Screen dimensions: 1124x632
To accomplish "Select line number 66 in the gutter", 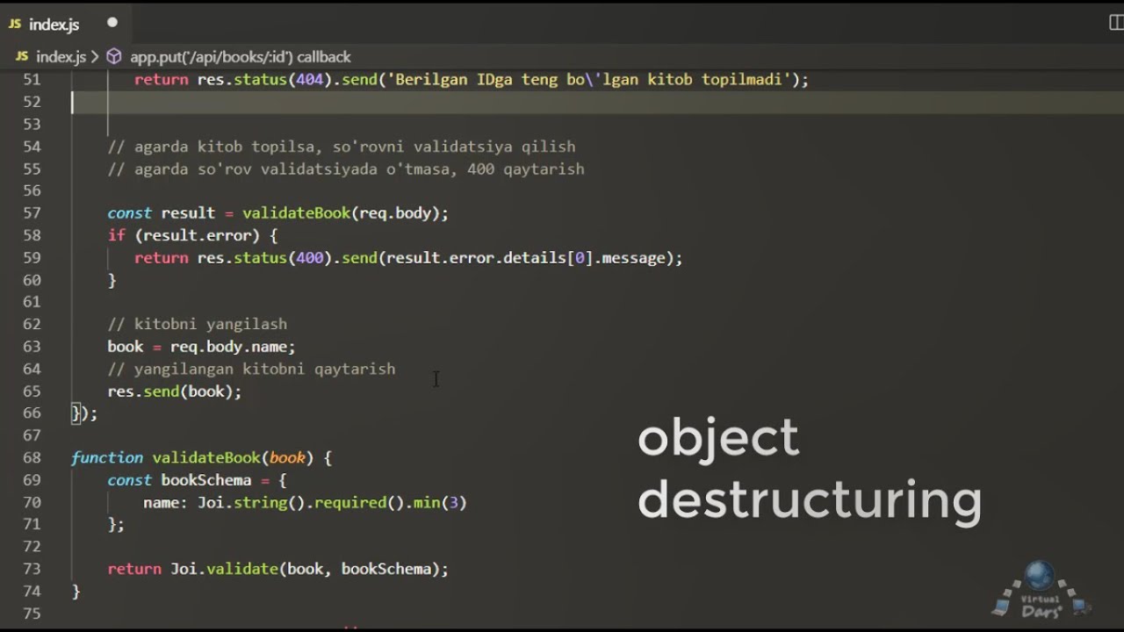I will coord(32,413).
